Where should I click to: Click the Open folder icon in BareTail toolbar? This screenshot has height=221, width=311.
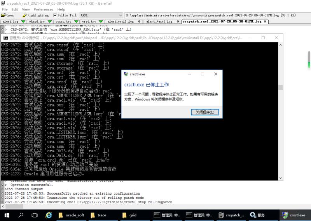(x=7, y=15)
